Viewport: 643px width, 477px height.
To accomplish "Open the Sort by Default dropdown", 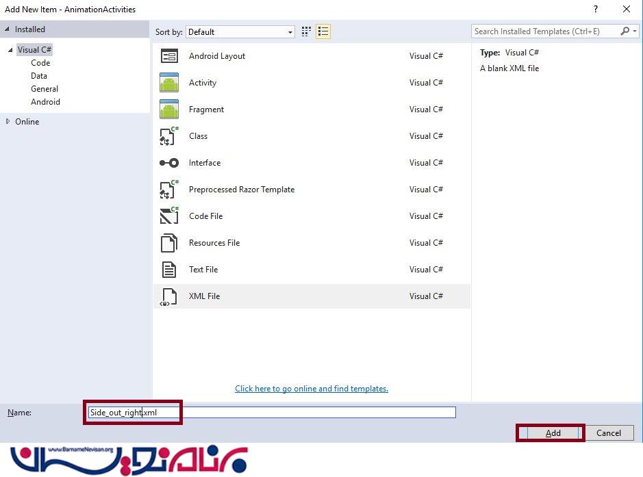I will click(240, 32).
